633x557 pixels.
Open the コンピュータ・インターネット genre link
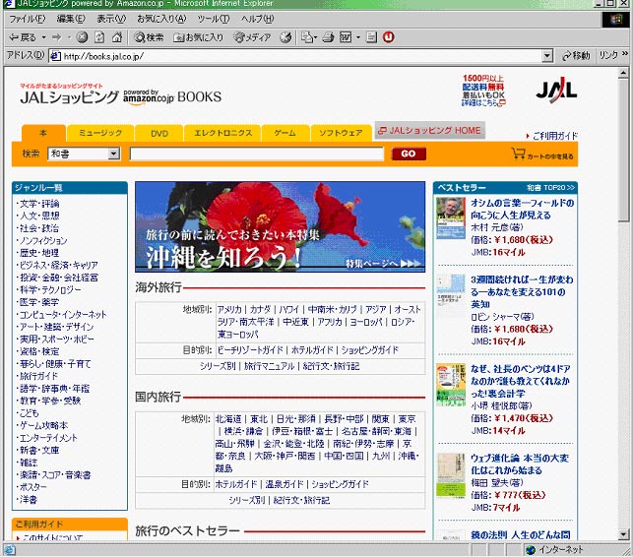63,315
